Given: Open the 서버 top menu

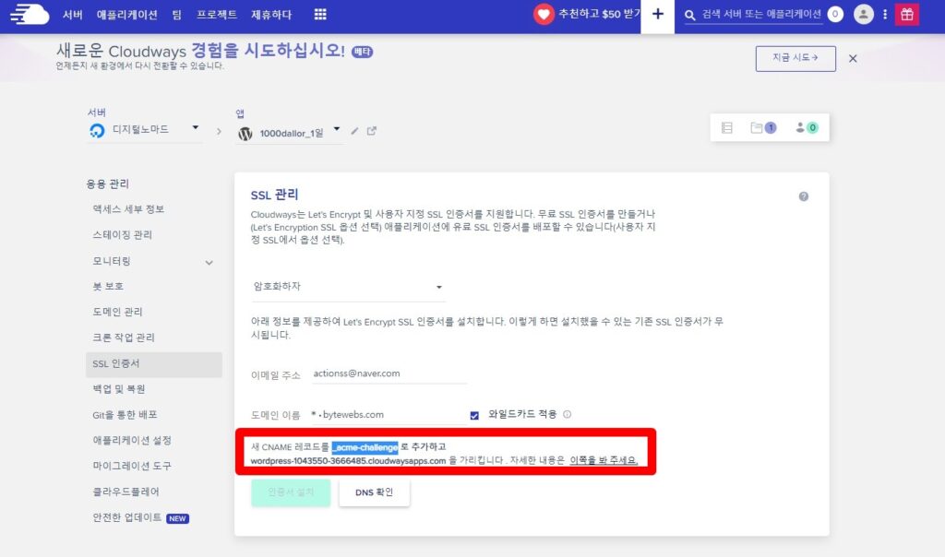Looking at the screenshot, I should pyautogui.click(x=73, y=14).
